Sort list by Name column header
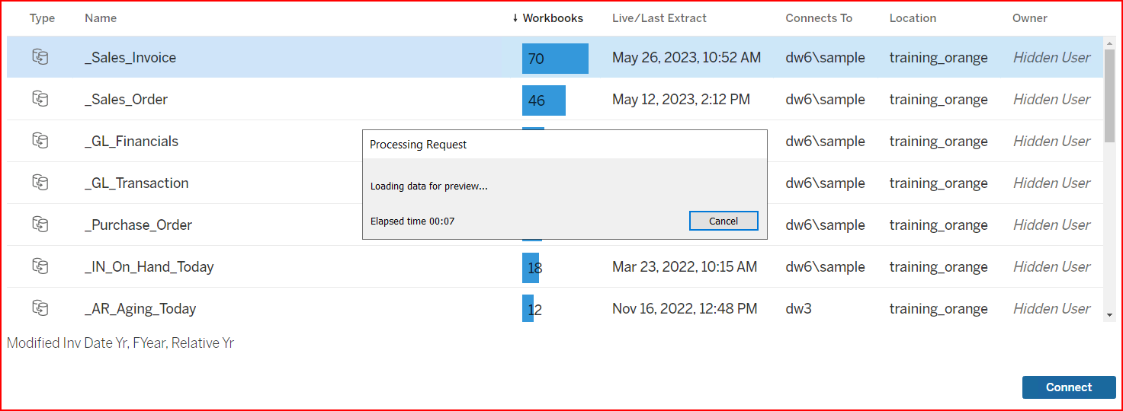Screen dimensions: 1123x411 [x=101, y=18]
